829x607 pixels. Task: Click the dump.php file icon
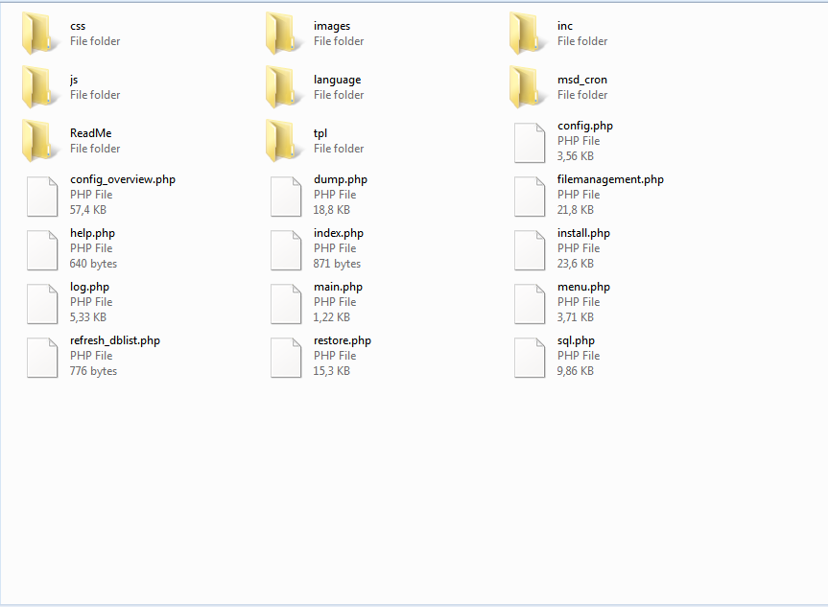(286, 197)
